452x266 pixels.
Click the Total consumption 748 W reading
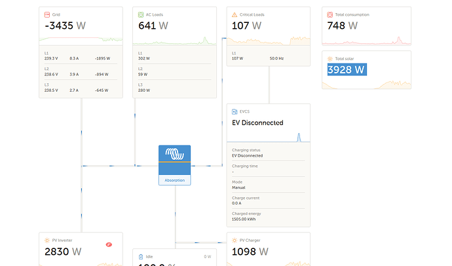(x=343, y=26)
